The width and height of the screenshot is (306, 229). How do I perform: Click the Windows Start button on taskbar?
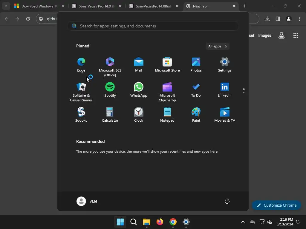pyautogui.click(x=120, y=222)
